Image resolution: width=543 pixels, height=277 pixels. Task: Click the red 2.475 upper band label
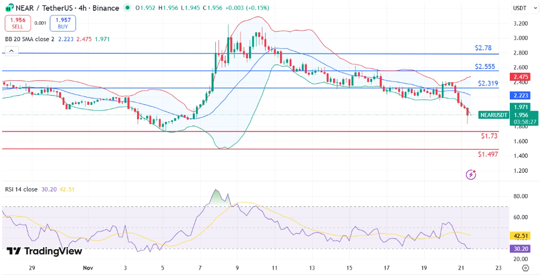522,77
